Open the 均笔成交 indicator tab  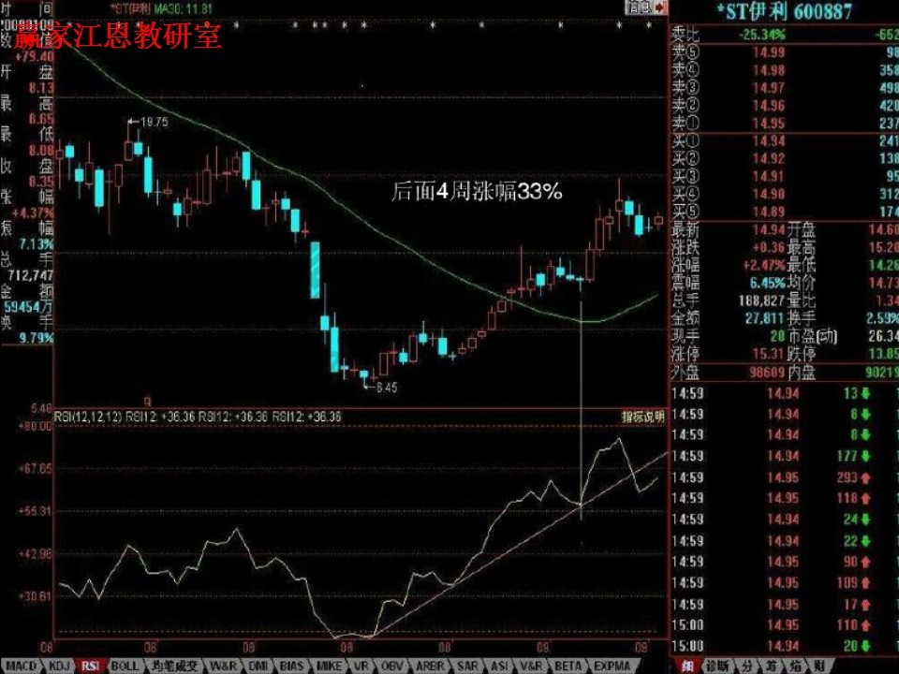[176, 666]
